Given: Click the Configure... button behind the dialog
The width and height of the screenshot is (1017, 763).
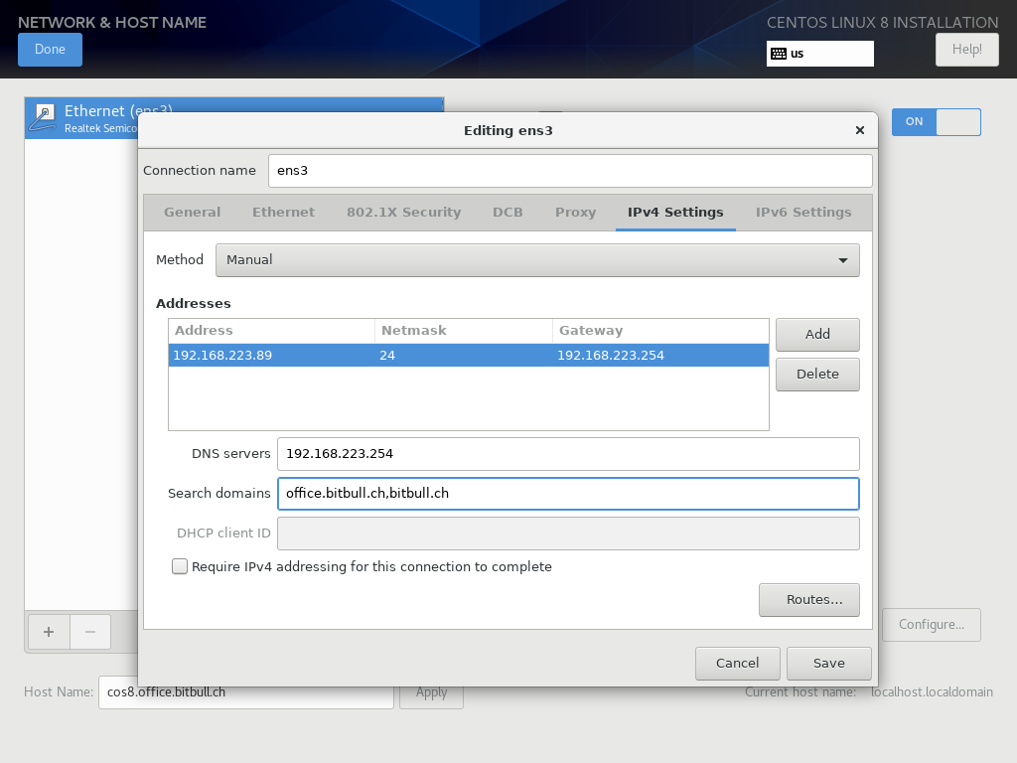Looking at the screenshot, I should [x=932, y=625].
